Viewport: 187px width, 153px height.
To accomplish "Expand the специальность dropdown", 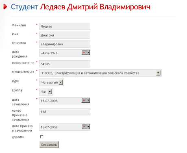I will coord(158,73).
